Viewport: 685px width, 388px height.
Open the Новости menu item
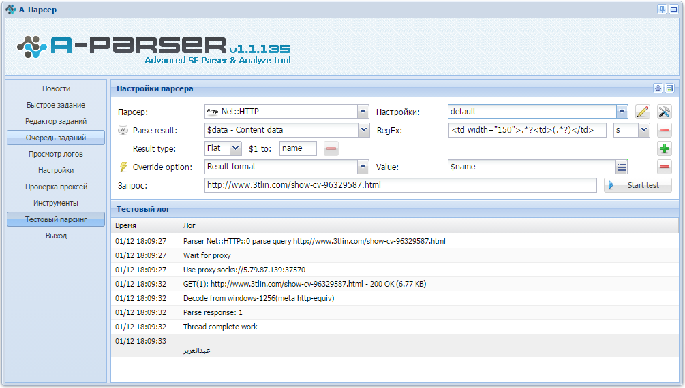coord(56,88)
